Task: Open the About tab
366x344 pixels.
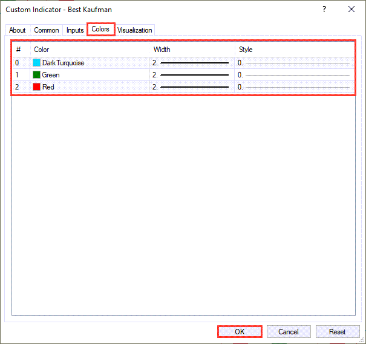Action: point(18,30)
